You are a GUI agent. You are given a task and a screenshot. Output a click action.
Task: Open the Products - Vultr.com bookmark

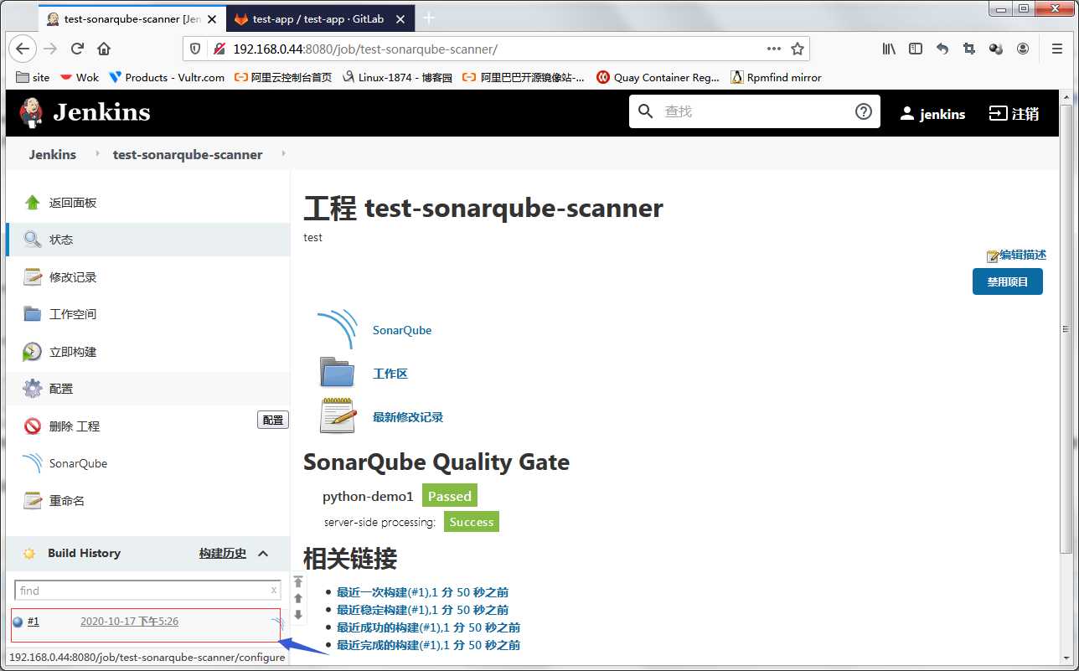pos(167,77)
